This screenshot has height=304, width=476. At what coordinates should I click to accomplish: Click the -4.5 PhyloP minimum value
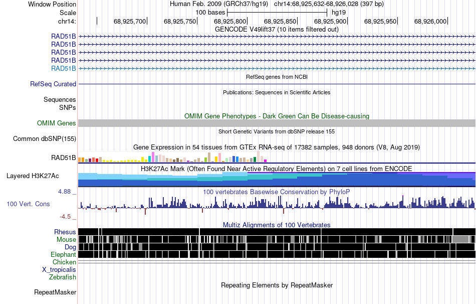(65, 216)
